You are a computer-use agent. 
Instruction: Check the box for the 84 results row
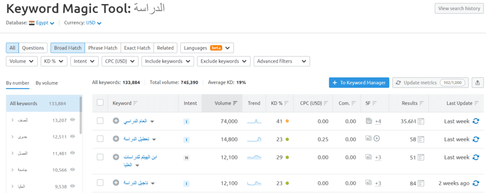point(100,183)
